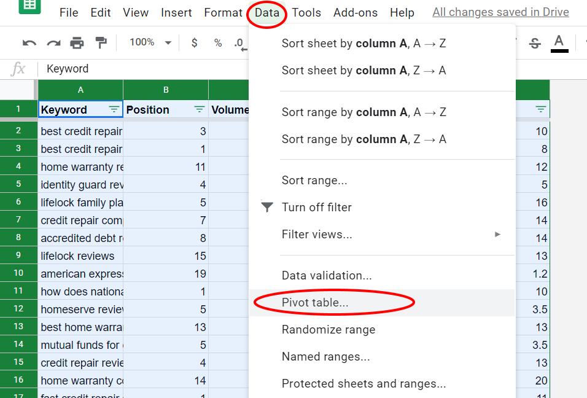Open text color picker (A icon)
This screenshot has height=398, width=587.
559,44
